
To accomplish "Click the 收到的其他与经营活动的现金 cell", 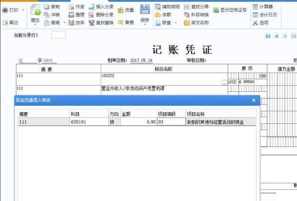I will [221, 122].
